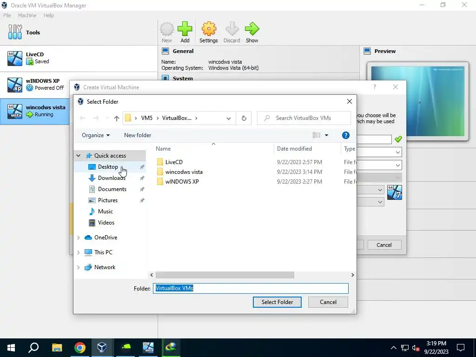Click the horizontal scrollbar in file list
Screen dimensions: 476x357
(225, 275)
